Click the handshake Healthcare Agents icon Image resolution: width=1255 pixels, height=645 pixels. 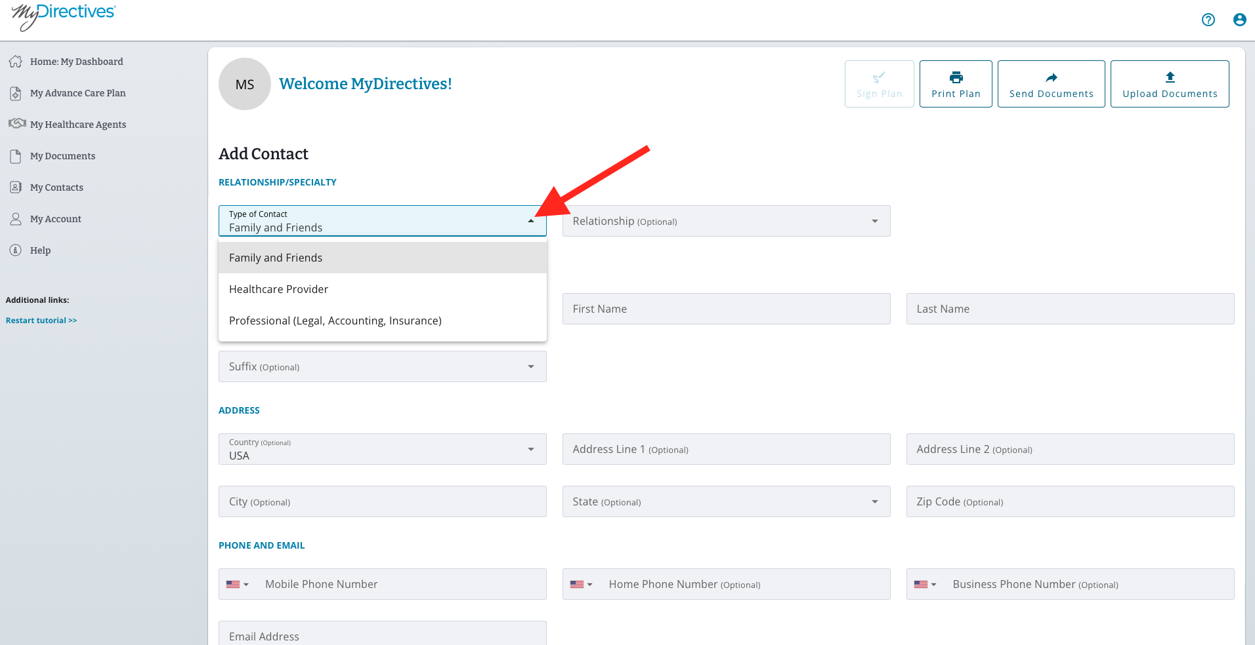pyautogui.click(x=17, y=124)
